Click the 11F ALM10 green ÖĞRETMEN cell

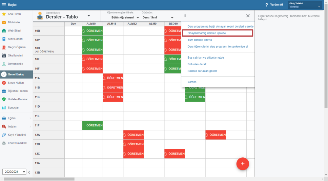point(92,125)
